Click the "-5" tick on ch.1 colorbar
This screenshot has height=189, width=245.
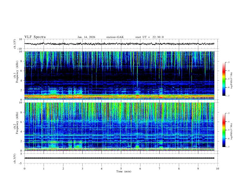tap(228, 79)
